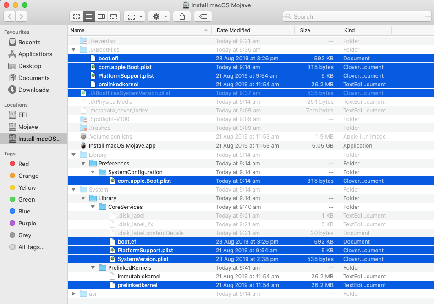
Task: Switch to column view
Action: [x=101, y=16]
